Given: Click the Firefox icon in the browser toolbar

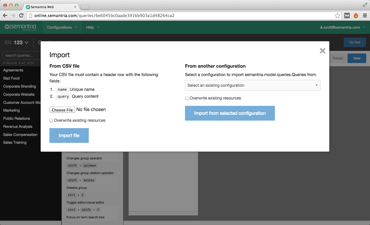Looking at the screenshot, I should pos(356,15).
